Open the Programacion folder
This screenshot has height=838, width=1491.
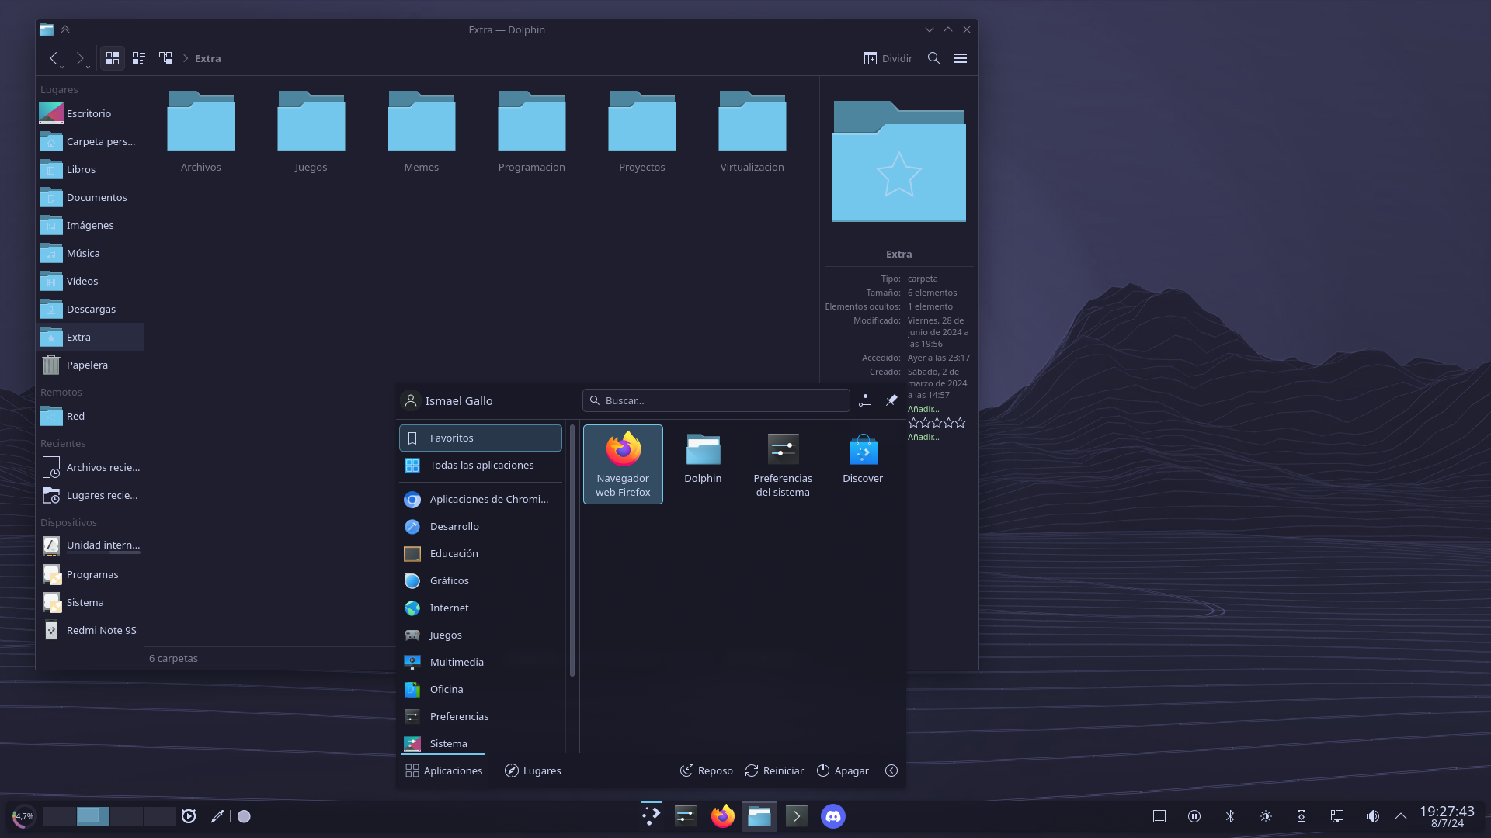[532, 133]
